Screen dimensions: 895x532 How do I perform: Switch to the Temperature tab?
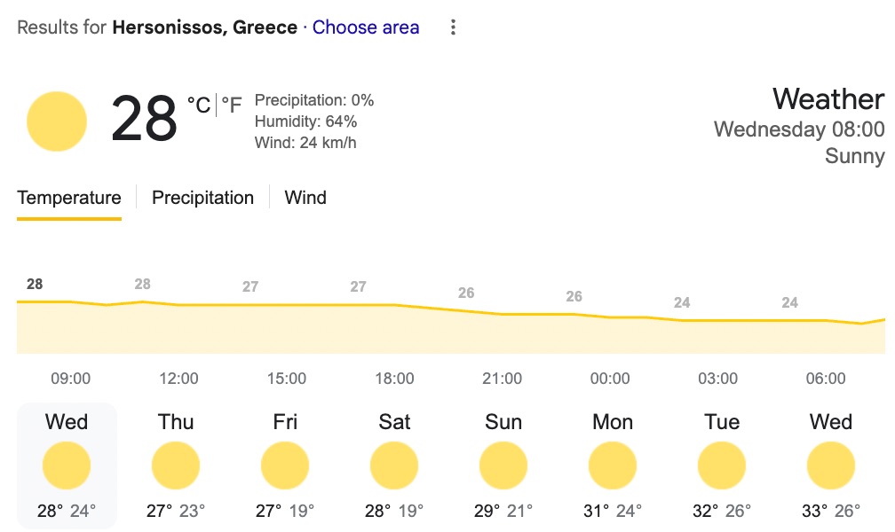click(x=69, y=198)
